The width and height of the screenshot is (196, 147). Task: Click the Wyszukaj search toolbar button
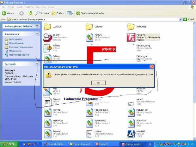[x=42, y=13]
